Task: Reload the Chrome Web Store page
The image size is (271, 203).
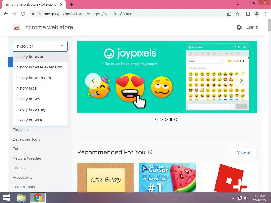Action: 23,14
